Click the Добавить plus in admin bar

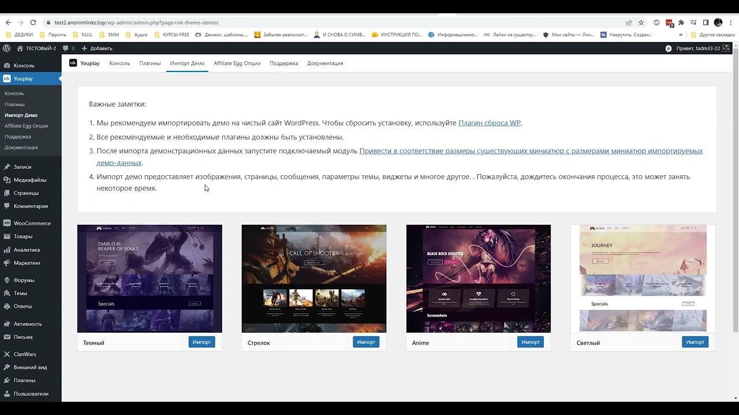tap(97, 48)
